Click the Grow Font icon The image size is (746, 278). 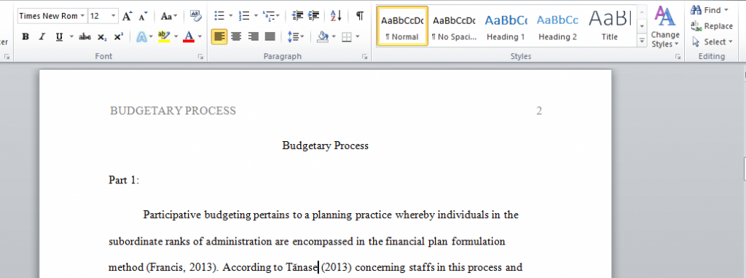pyautogui.click(x=127, y=16)
